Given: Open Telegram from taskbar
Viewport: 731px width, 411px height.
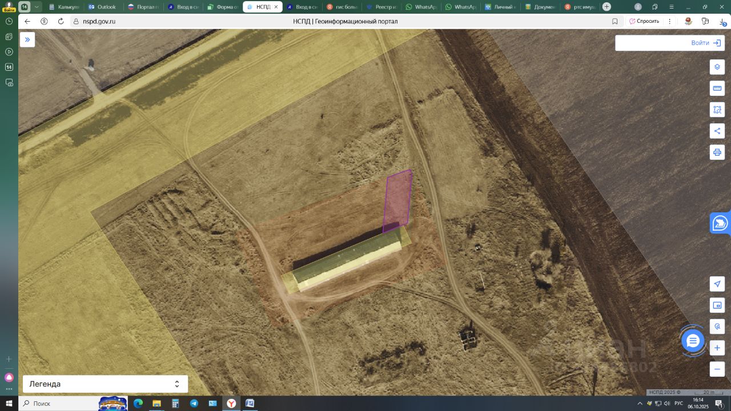Looking at the screenshot, I should [194, 404].
